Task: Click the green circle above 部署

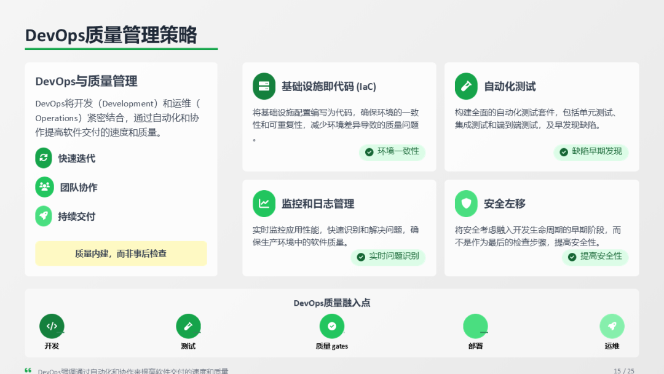Action: (x=475, y=326)
